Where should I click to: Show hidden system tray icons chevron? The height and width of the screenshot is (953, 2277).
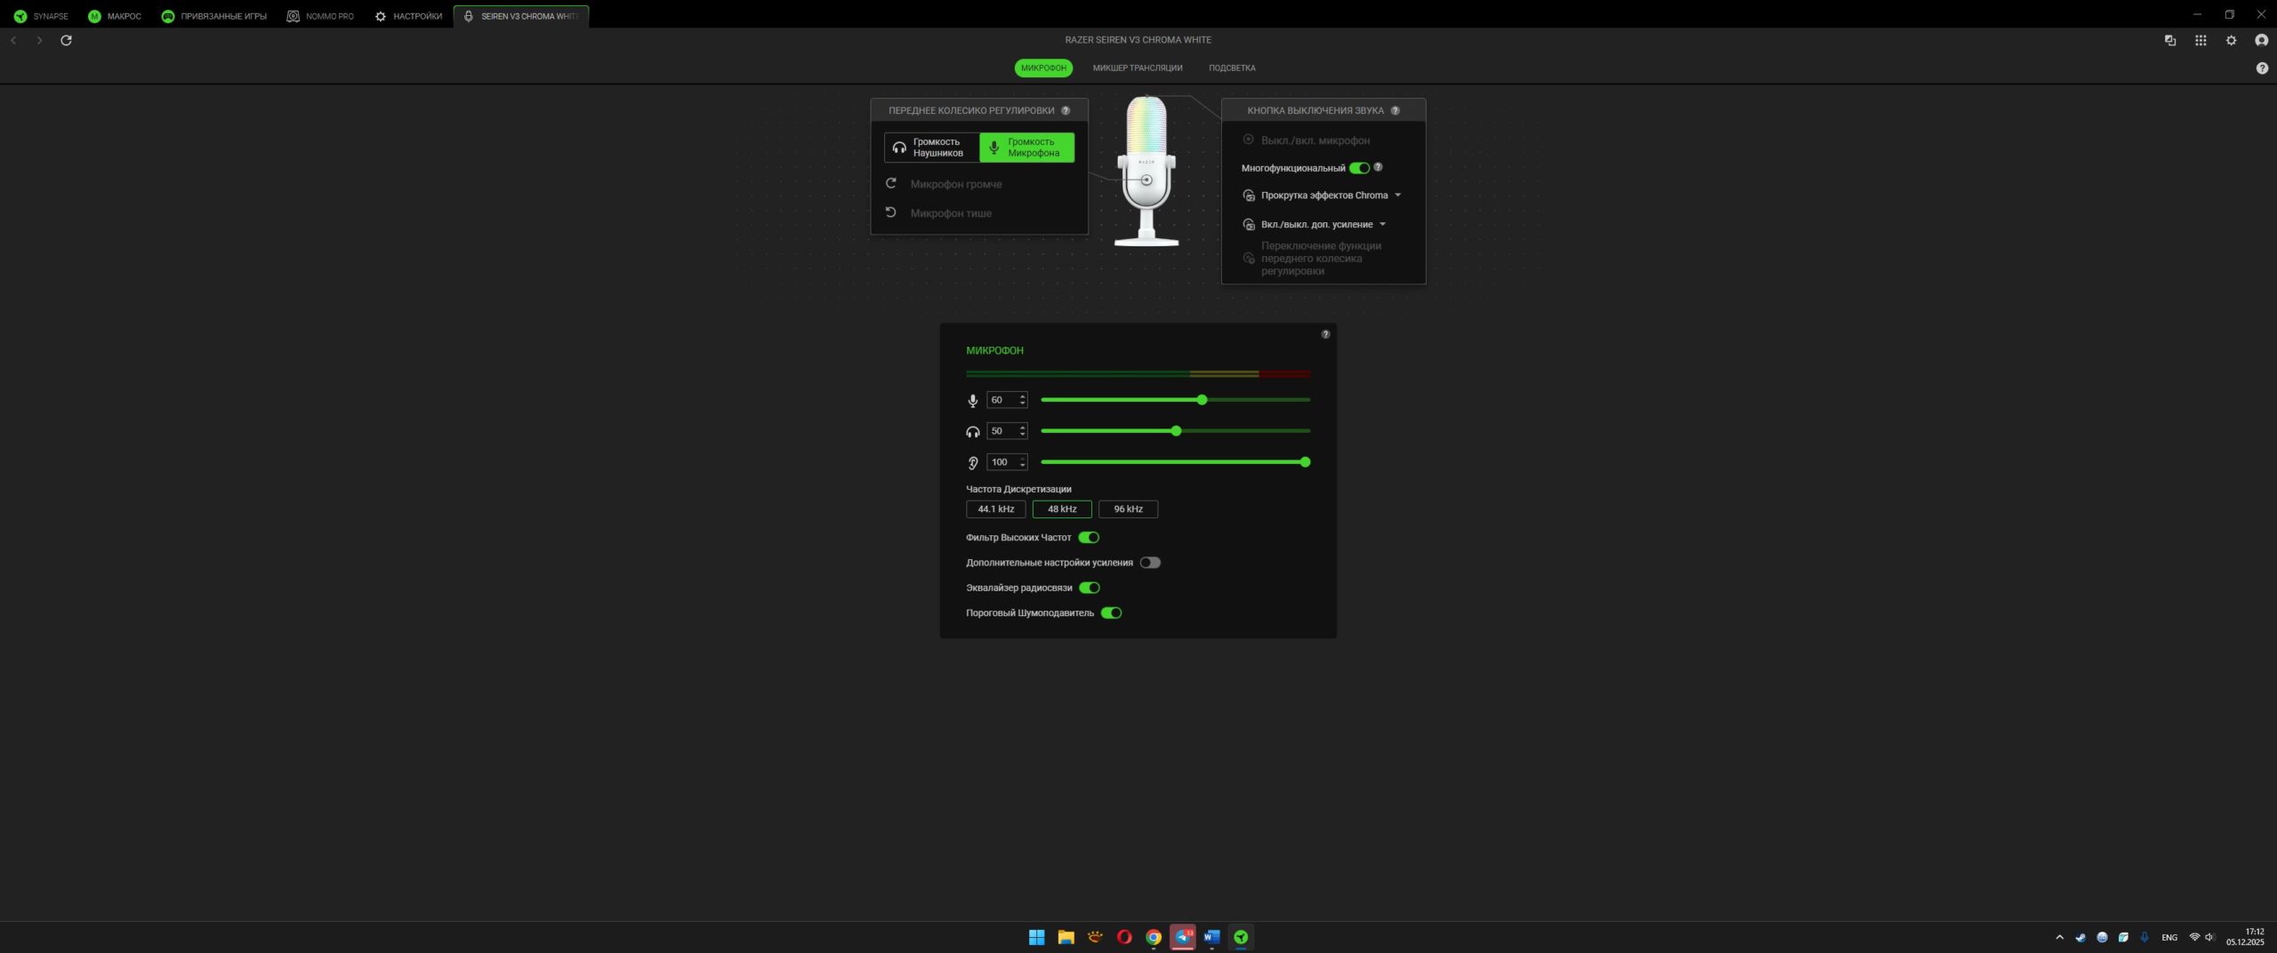pyautogui.click(x=2059, y=937)
